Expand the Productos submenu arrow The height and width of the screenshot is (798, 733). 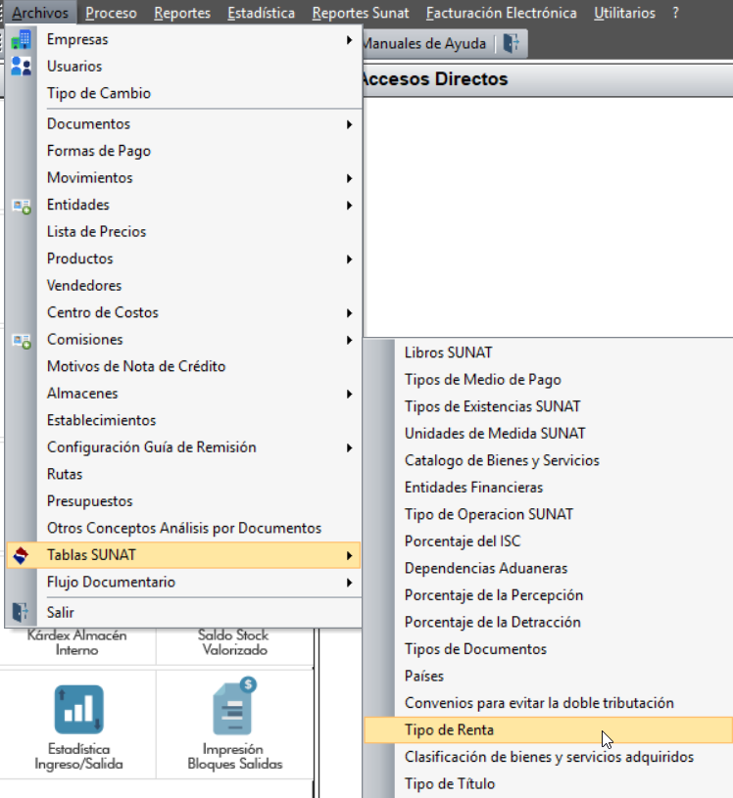pyautogui.click(x=349, y=259)
